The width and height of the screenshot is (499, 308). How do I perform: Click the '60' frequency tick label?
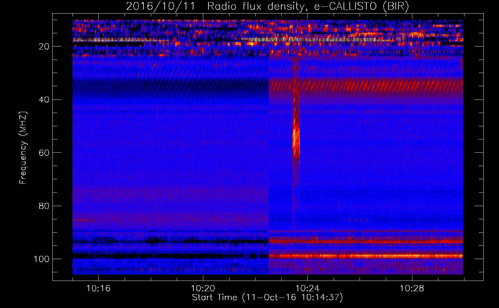pyautogui.click(x=44, y=153)
